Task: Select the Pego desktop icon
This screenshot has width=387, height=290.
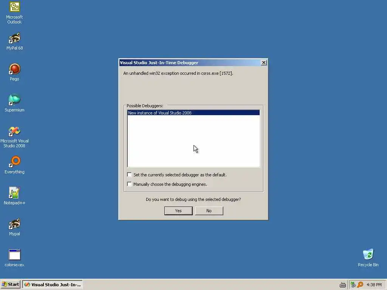Action: click(14, 72)
